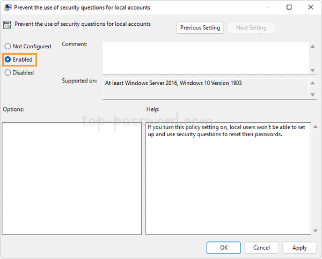Confirm changes with the OK button
This screenshot has height=259, width=322.
[224, 247]
